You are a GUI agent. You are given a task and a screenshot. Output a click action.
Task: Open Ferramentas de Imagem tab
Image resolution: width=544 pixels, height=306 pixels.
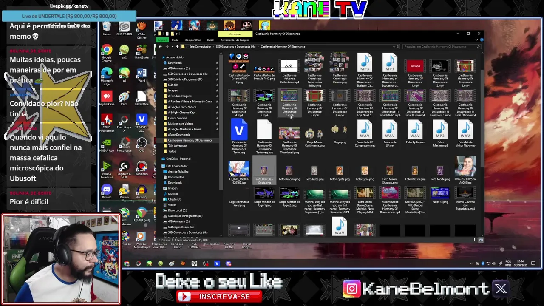pos(235,40)
